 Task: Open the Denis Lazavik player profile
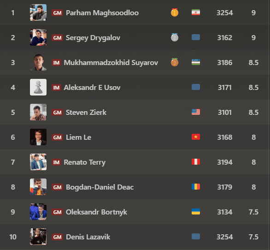pyautogui.click(x=88, y=237)
